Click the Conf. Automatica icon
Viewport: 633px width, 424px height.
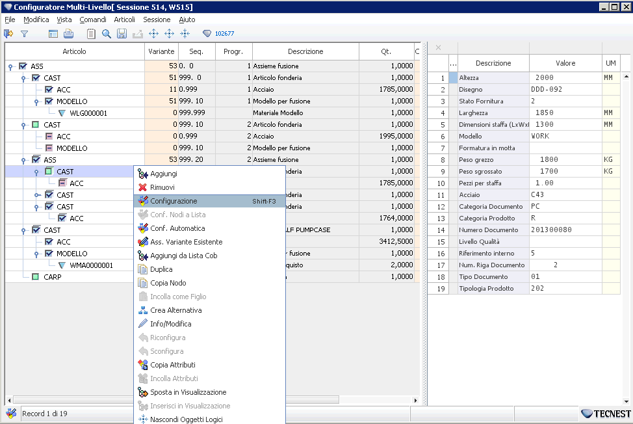142,228
